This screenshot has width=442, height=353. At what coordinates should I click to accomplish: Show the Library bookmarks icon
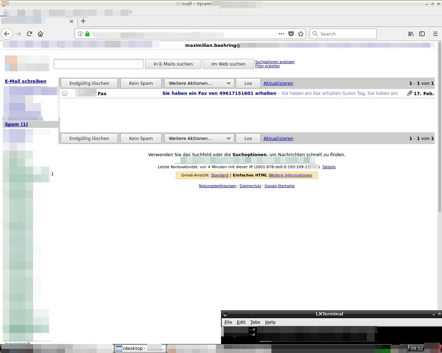[411, 34]
